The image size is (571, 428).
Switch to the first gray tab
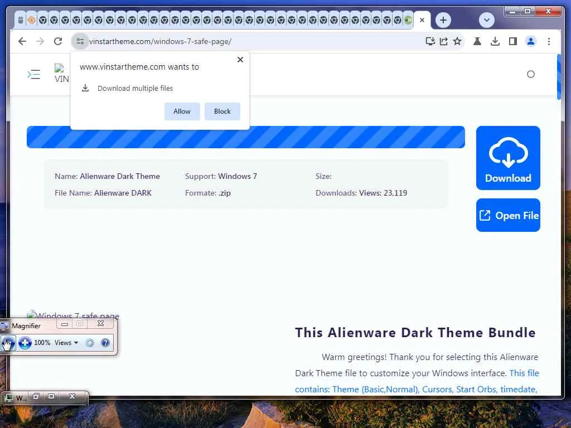[21, 20]
